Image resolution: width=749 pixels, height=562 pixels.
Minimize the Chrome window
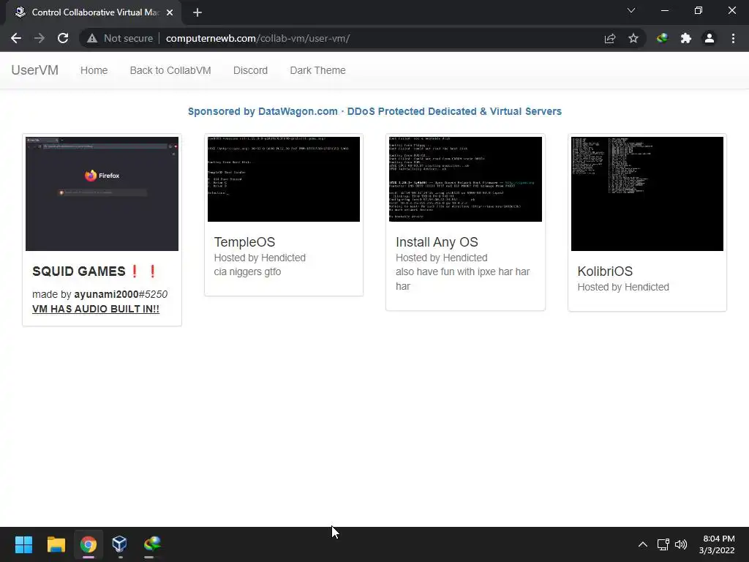point(664,10)
